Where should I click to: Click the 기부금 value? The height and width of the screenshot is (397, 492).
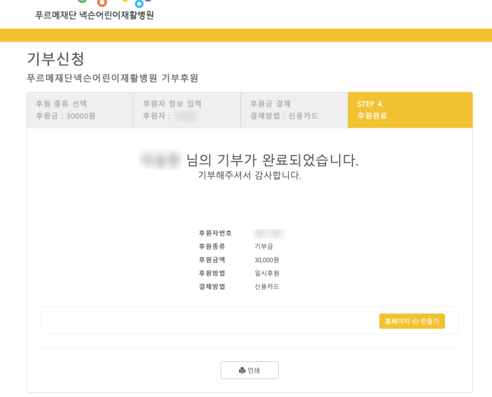[x=264, y=247]
